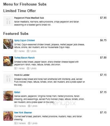
Task: Open the Spicy Cajun Chicken link
Action: (25, 40)
